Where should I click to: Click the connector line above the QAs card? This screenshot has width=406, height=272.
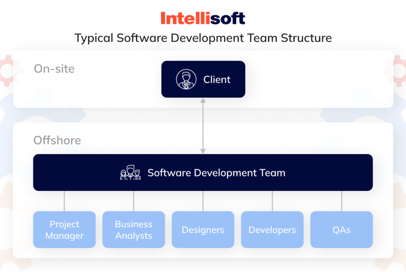341,201
